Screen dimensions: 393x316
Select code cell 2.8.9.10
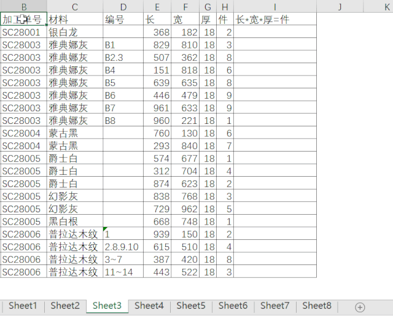point(123,247)
